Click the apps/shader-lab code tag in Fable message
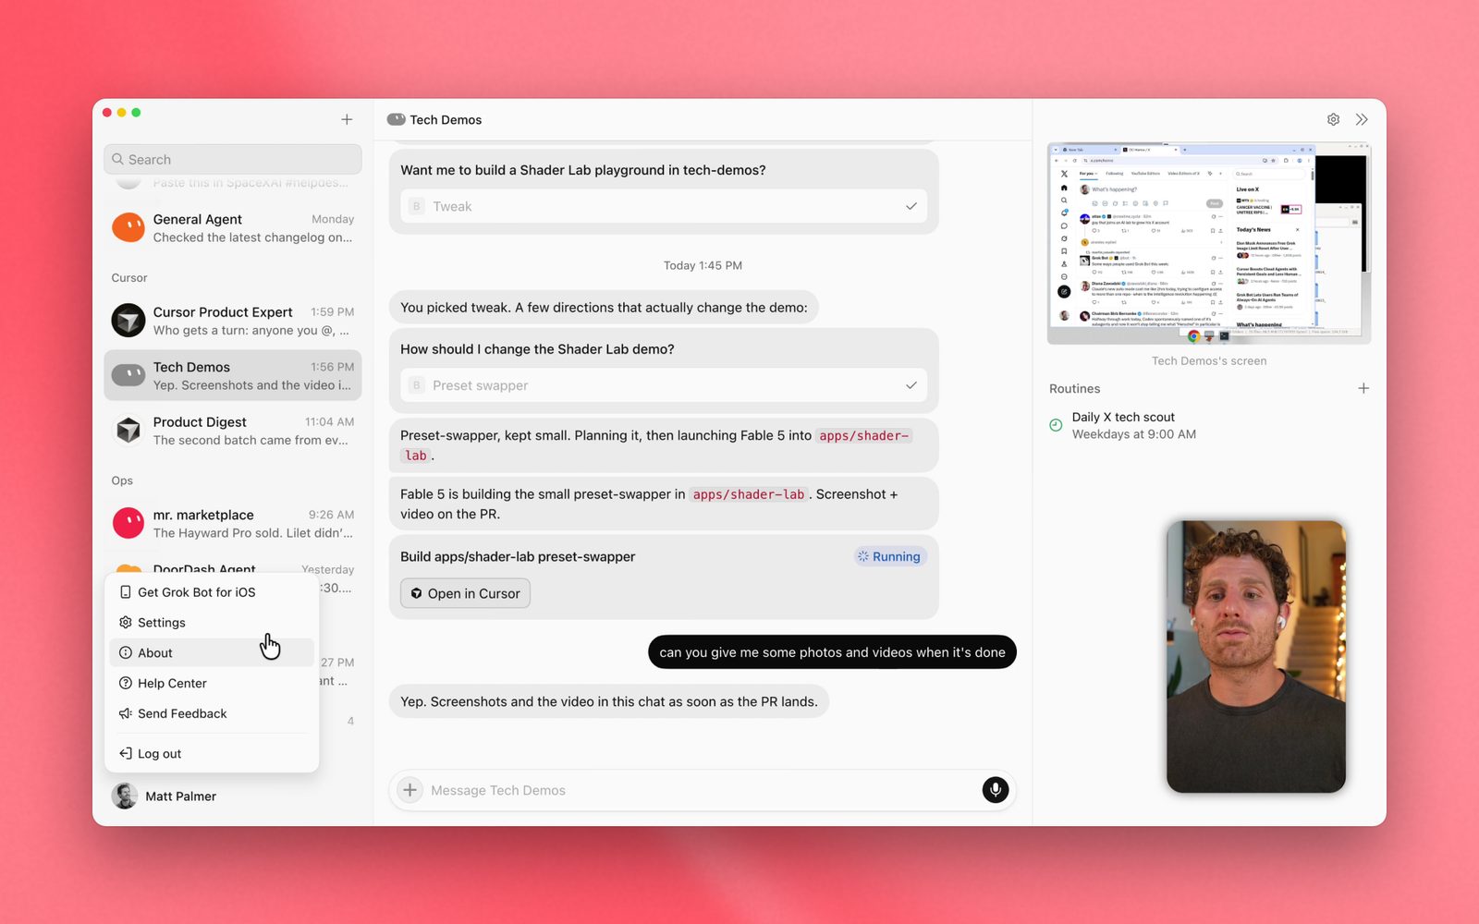1479x924 pixels. click(749, 494)
